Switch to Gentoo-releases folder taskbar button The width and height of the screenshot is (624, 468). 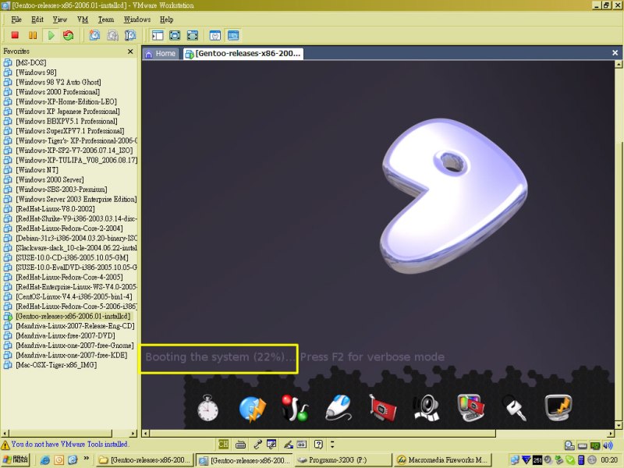(x=144, y=460)
